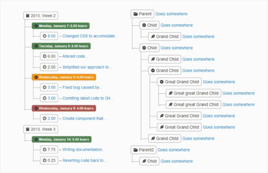Collapse the Monday, January 7 node
The height and width of the screenshot is (173, 268).
[x=36, y=26]
